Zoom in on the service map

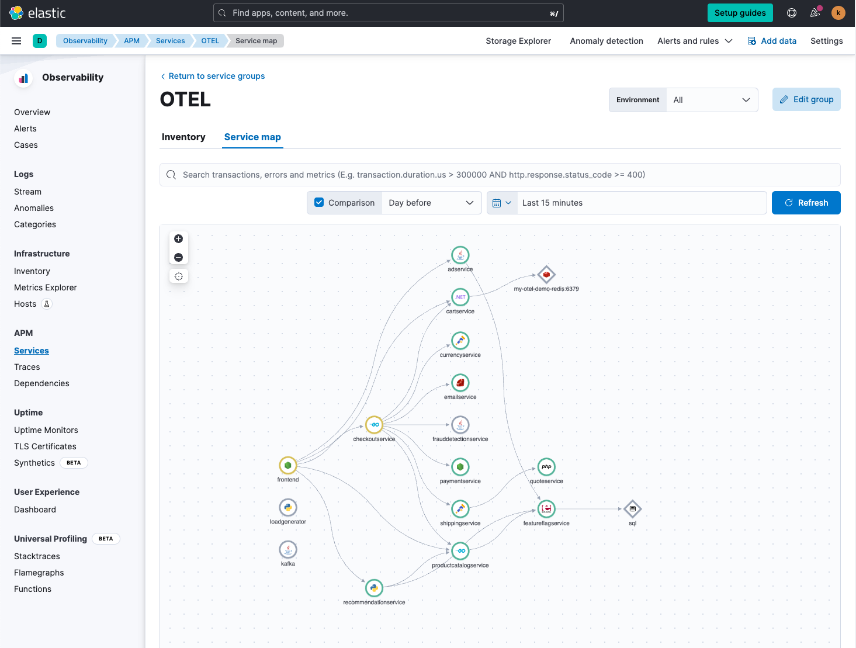tap(179, 238)
